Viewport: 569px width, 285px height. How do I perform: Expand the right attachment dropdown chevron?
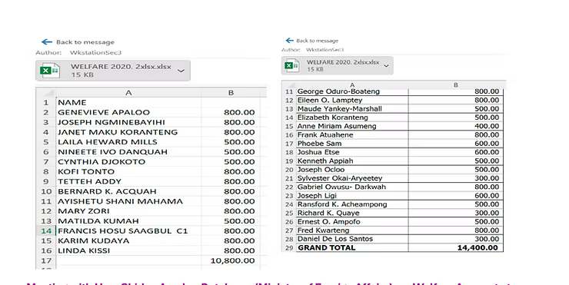point(387,65)
